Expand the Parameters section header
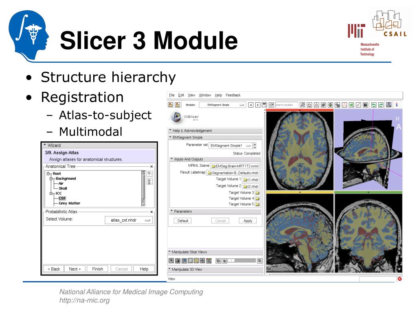Viewport: 417px width, 313px height. tap(215, 212)
